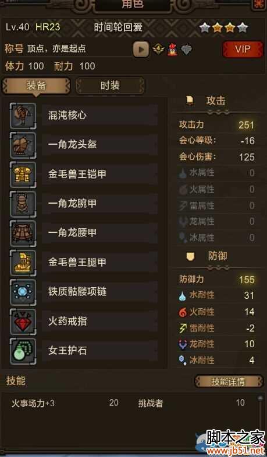Select the 金毛兽王腿甲 leg armor icon
The height and width of the screenshot is (457, 267).
[23, 263]
